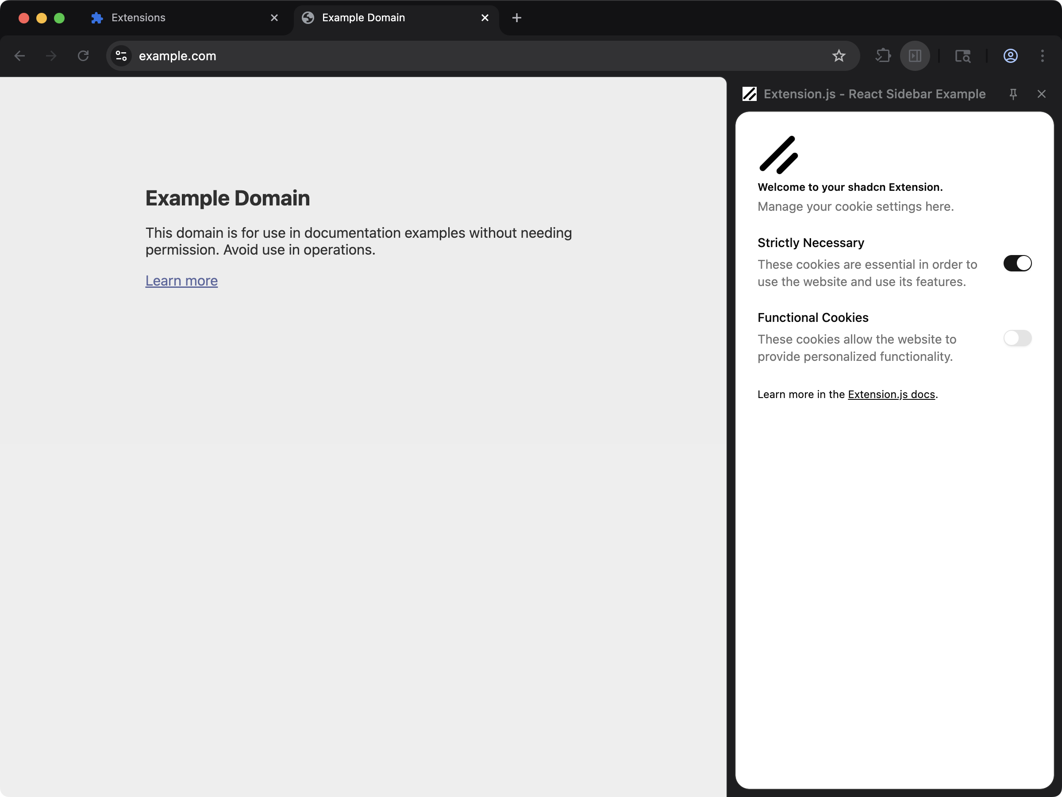
Task: Pin the Extension.js sidebar panel
Action: pos(1013,94)
